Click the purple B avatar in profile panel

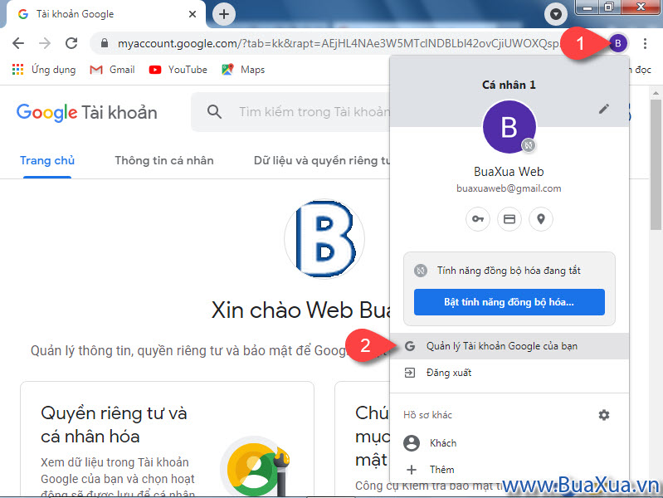509,126
